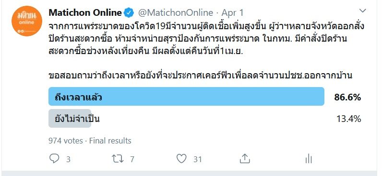Screen dimensions: 382x176
Task: Open the reply comment icon
Action: [x=54, y=159]
